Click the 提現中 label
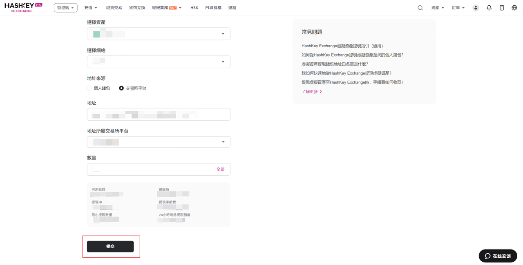This screenshot has height=265, width=523. click(x=97, y=202)
